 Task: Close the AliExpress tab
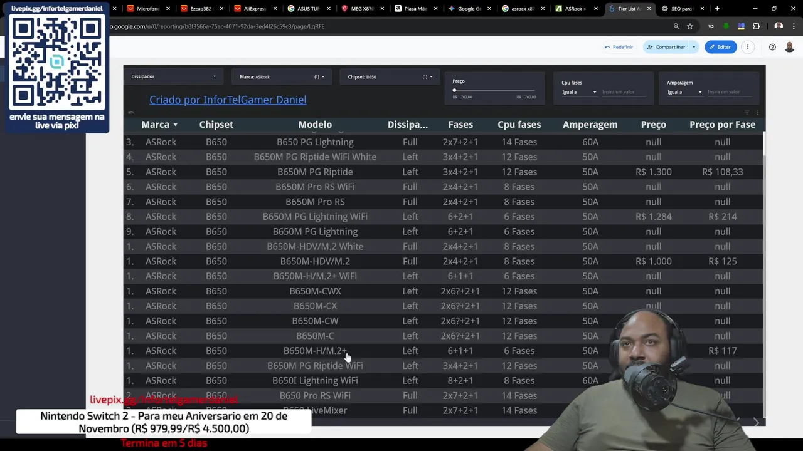274,9
